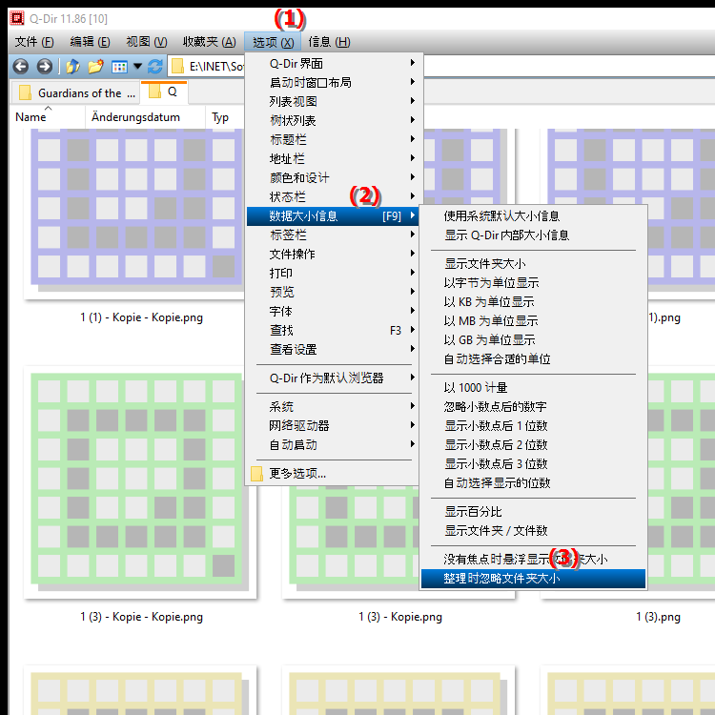The width and height of the screenshot is (715, 715).
Task: Choose 自动选择显示的位数
Action: 533,483
